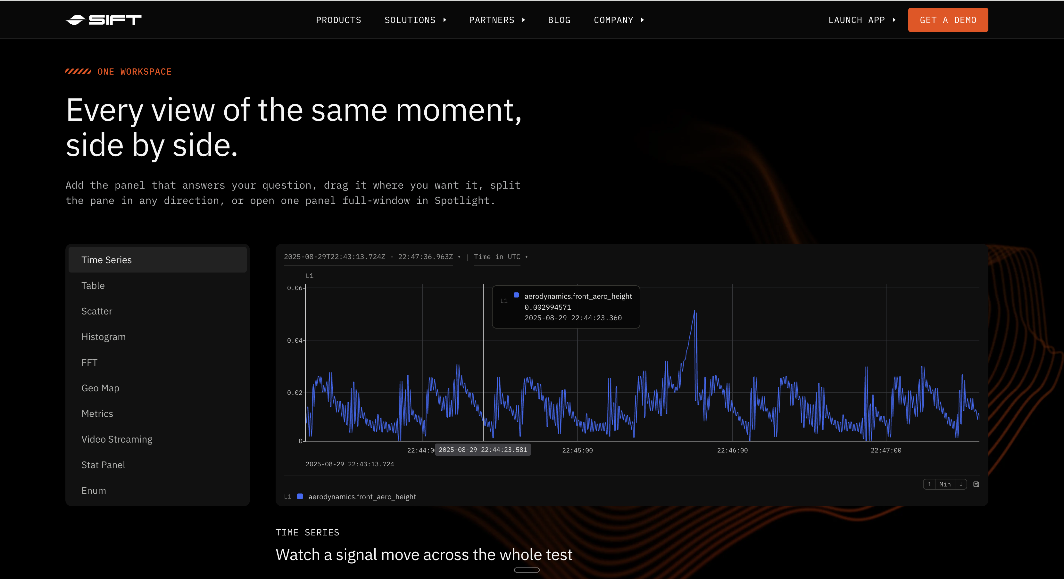Click the up arrow next to Min
Image resolution: width=1064 pixels, height=579 pixels.
coord(929,484)
